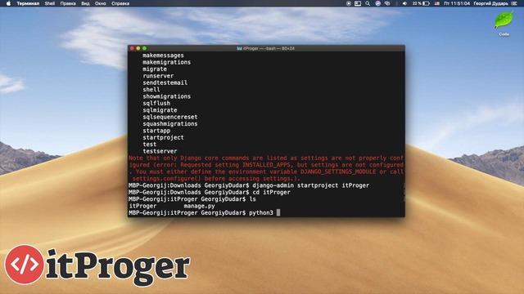
Task: Click the 'sendtestemail' command line
Action: pos(165,82)
